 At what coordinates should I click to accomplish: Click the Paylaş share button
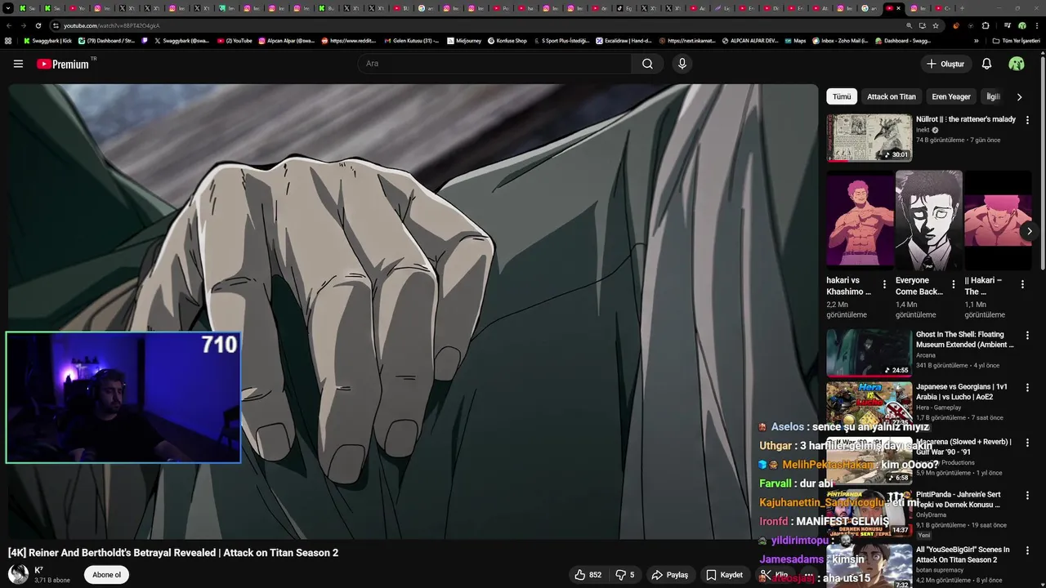point(670,575)
